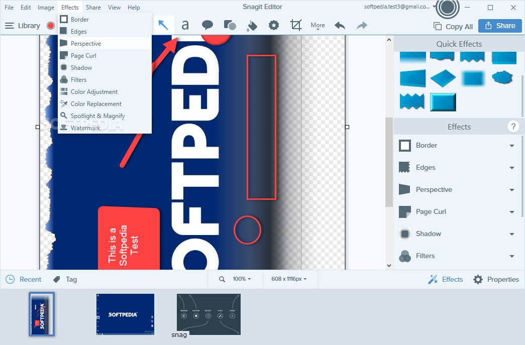Apply the Filters effect icon in panel
This screenshot has width=525, height=345.
[x=405, y=256]
